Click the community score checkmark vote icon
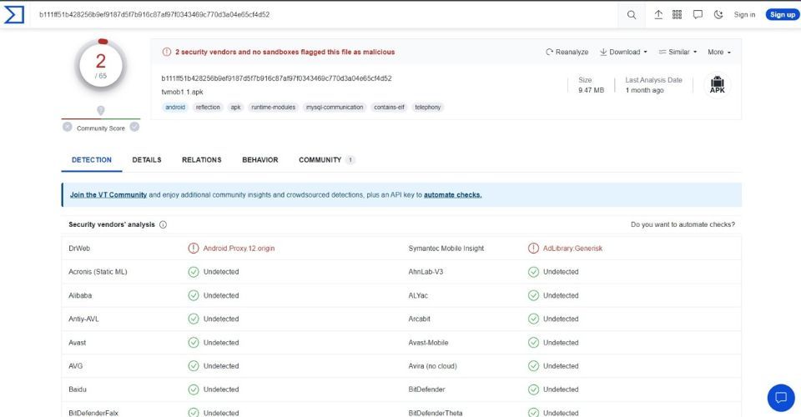The image size is (801, 417). (134, 127)
